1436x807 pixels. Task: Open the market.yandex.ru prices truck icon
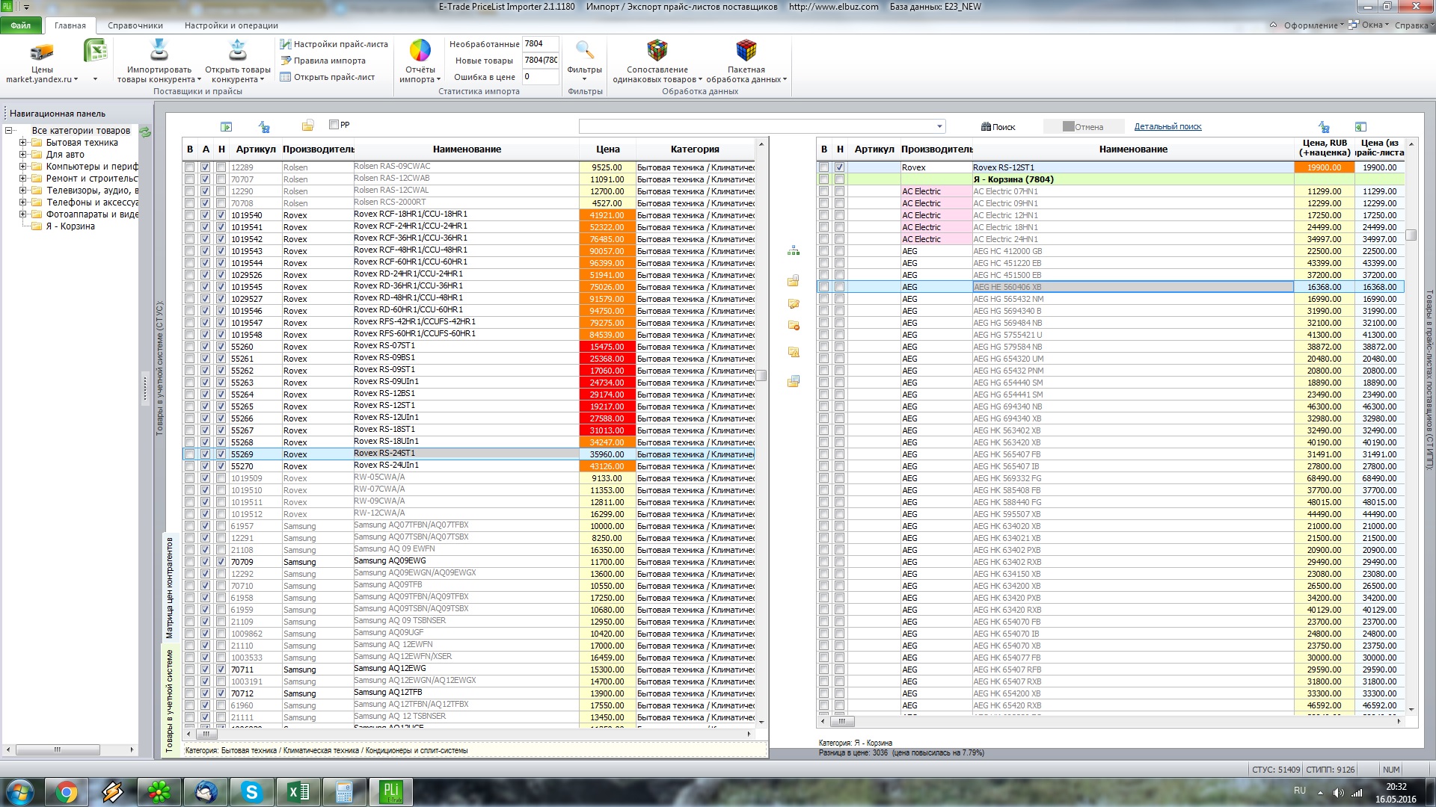point(42,52)
